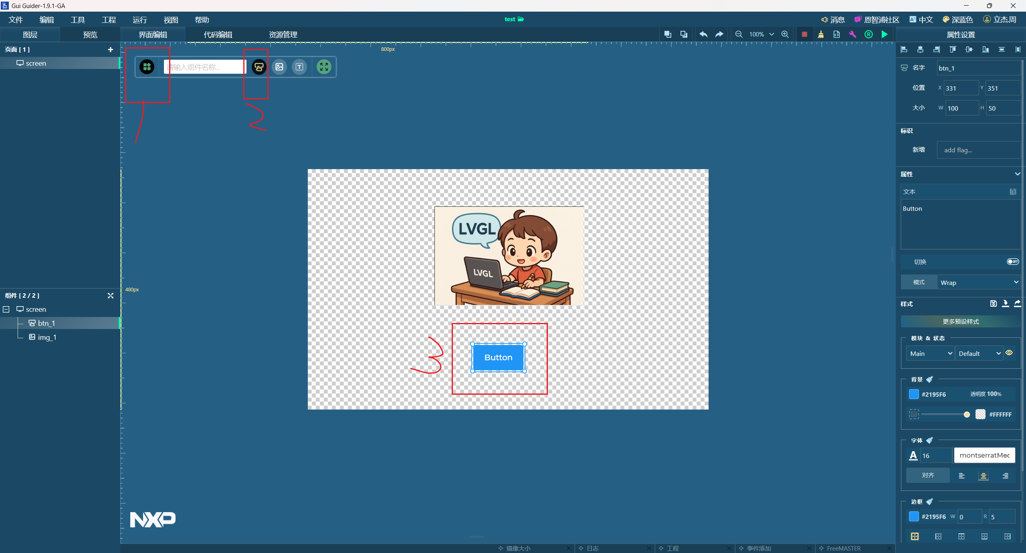Click the send-to-back layer icon
The image size is (1026, 553).
point(684,34)
